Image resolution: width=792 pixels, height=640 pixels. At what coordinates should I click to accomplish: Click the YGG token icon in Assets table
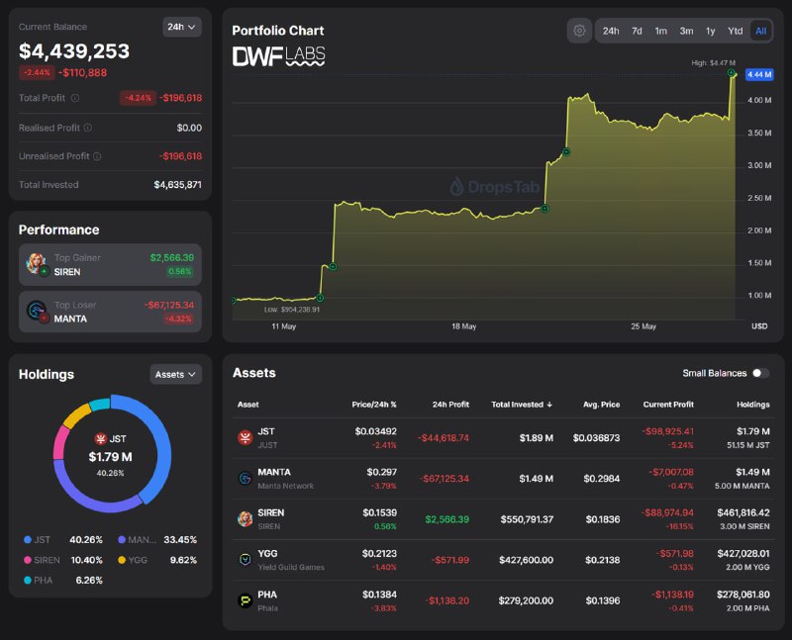point(245,560)
